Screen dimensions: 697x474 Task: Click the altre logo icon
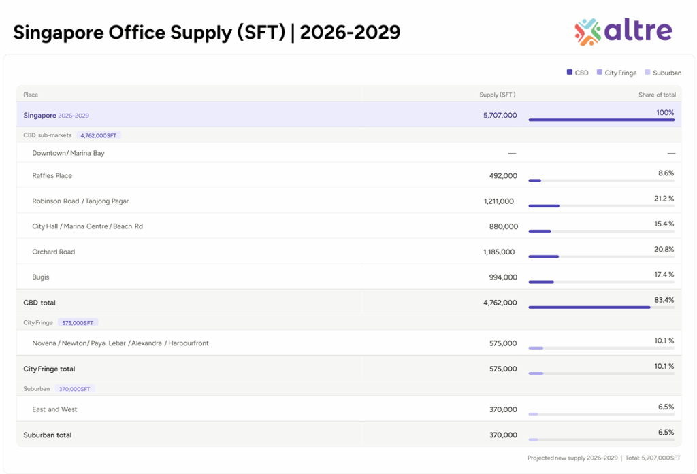(587, 31)
